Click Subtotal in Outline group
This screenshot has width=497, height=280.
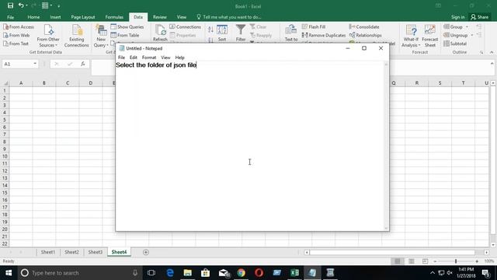tap(455, 44)
